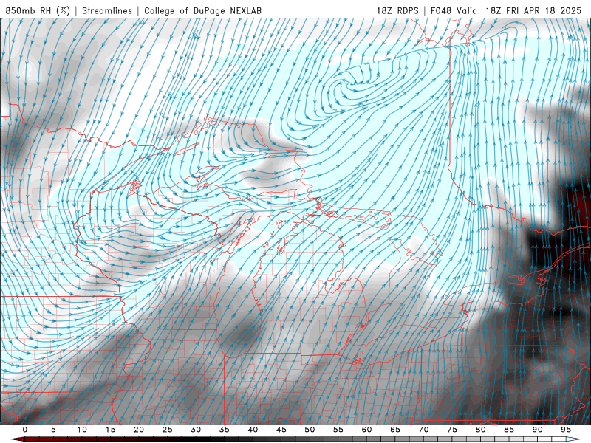591x443 pixels.
Task: Pick the "30" tick on the legend
Action: pos(196,430)
